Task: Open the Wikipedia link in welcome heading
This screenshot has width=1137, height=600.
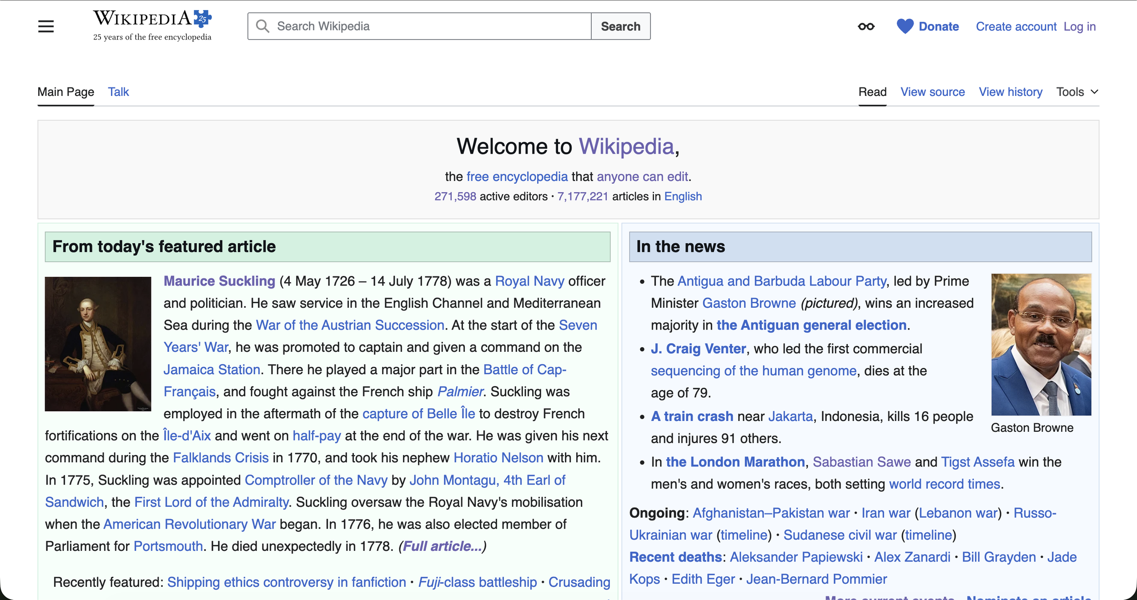Action: (x=626, y=146)
